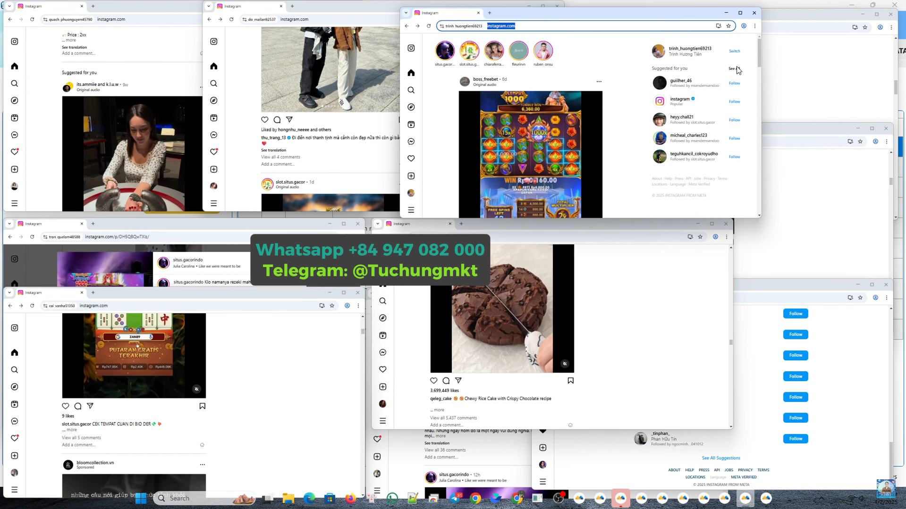Unmute the qeleg_cake video

click(565, 364)
